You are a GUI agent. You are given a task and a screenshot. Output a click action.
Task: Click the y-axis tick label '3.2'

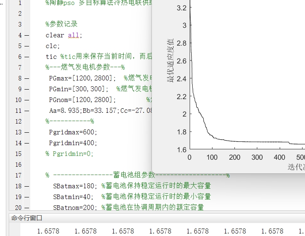182,8
